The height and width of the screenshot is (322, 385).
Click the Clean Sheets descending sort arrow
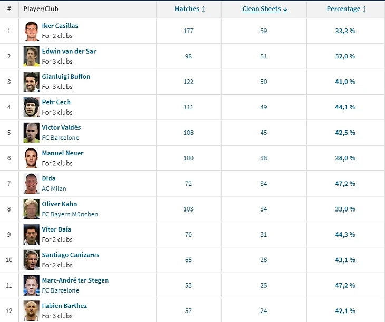285,9
